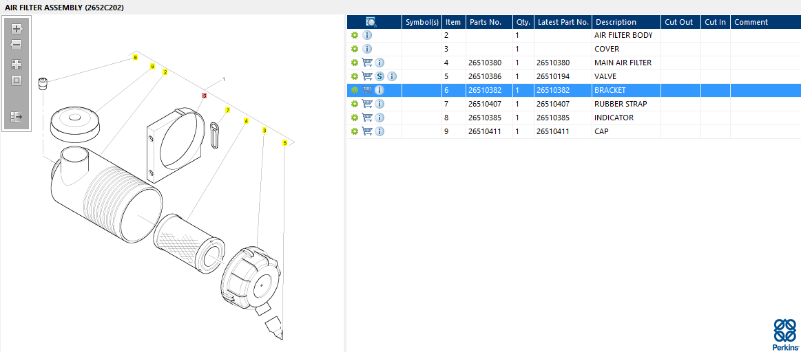Image resolution: width=801 pixels, height=352 pixels.
Task: Select callout 8 on the diagram
Action: click(135, 58)
